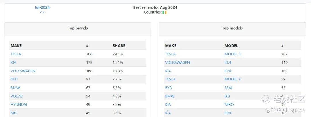Select the EV6 model link
Viewport: 311px width, 117px height.
[x=228, y=71]
